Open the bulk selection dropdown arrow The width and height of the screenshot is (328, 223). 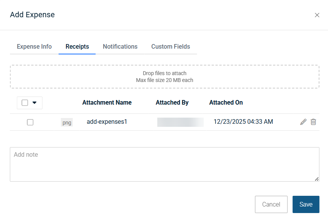point(35,103)
